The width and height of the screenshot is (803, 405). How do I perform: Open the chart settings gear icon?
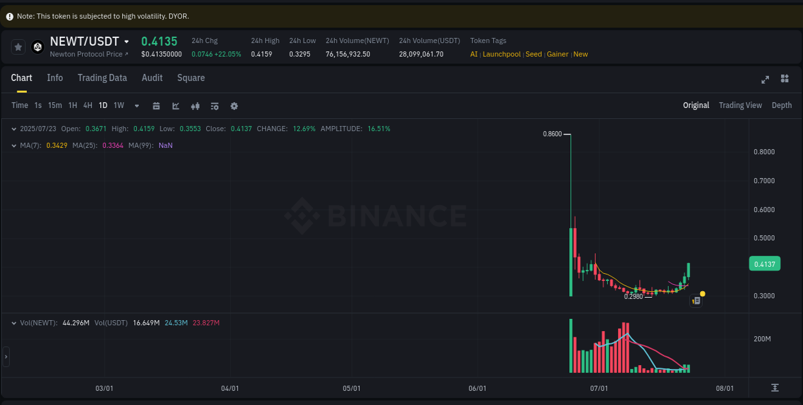(233, 105)
